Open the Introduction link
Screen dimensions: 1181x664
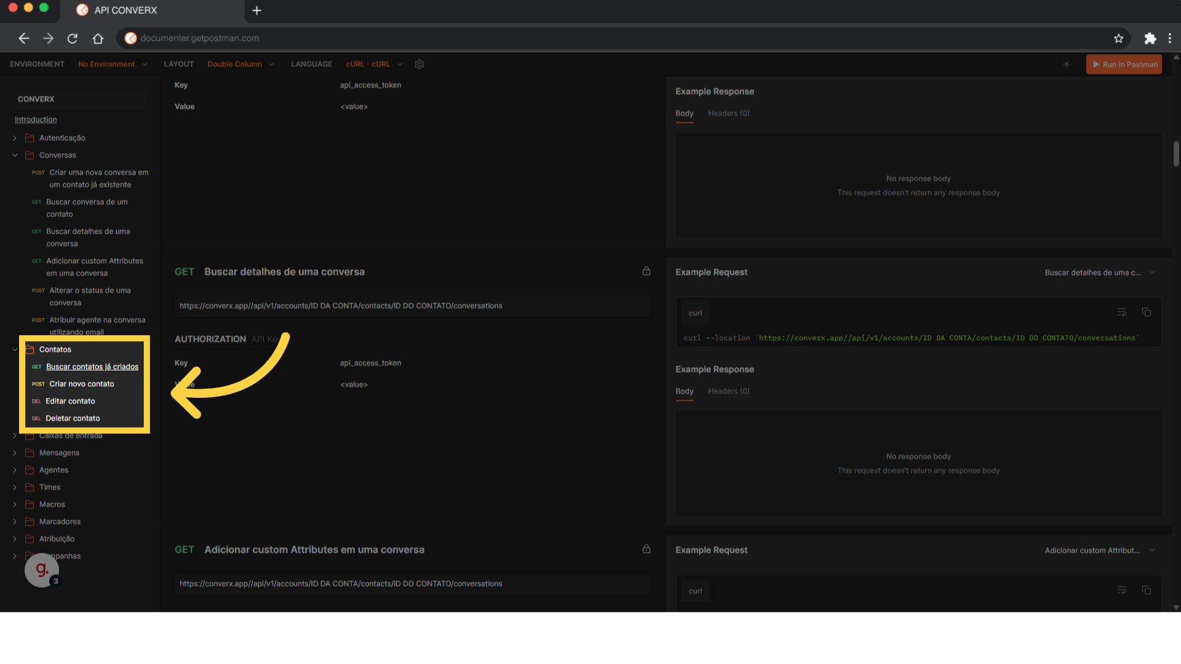pyautogui.click(x=36, y=119)
